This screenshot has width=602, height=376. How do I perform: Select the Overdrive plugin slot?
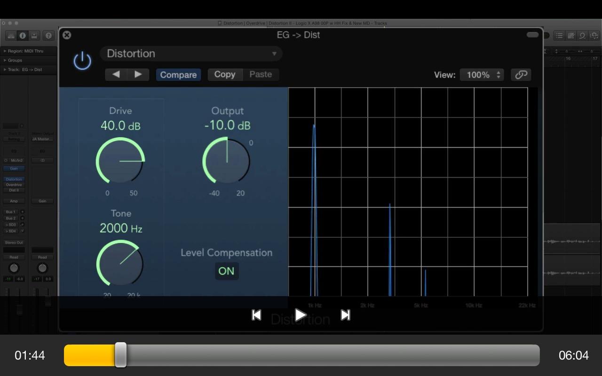click(14, 185)
